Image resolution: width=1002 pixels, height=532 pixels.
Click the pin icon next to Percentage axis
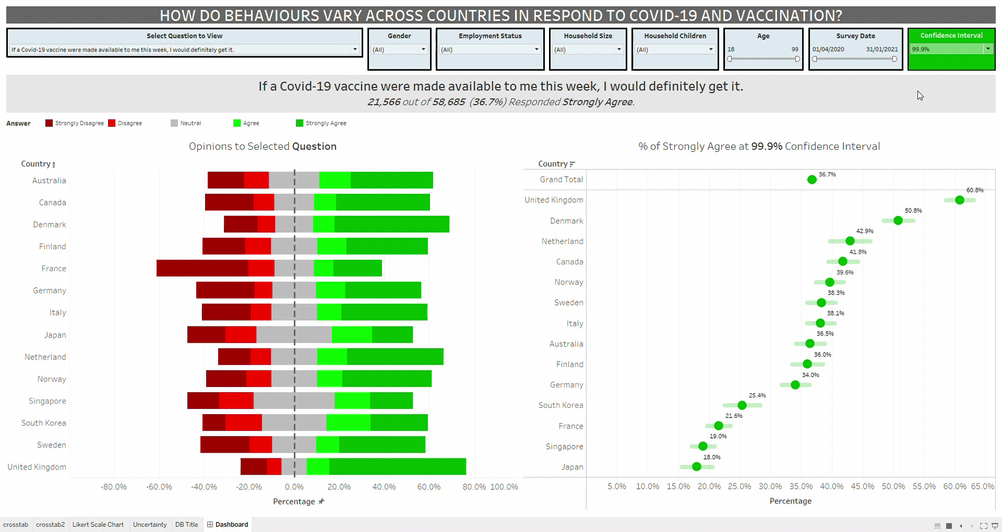[321, 501]
